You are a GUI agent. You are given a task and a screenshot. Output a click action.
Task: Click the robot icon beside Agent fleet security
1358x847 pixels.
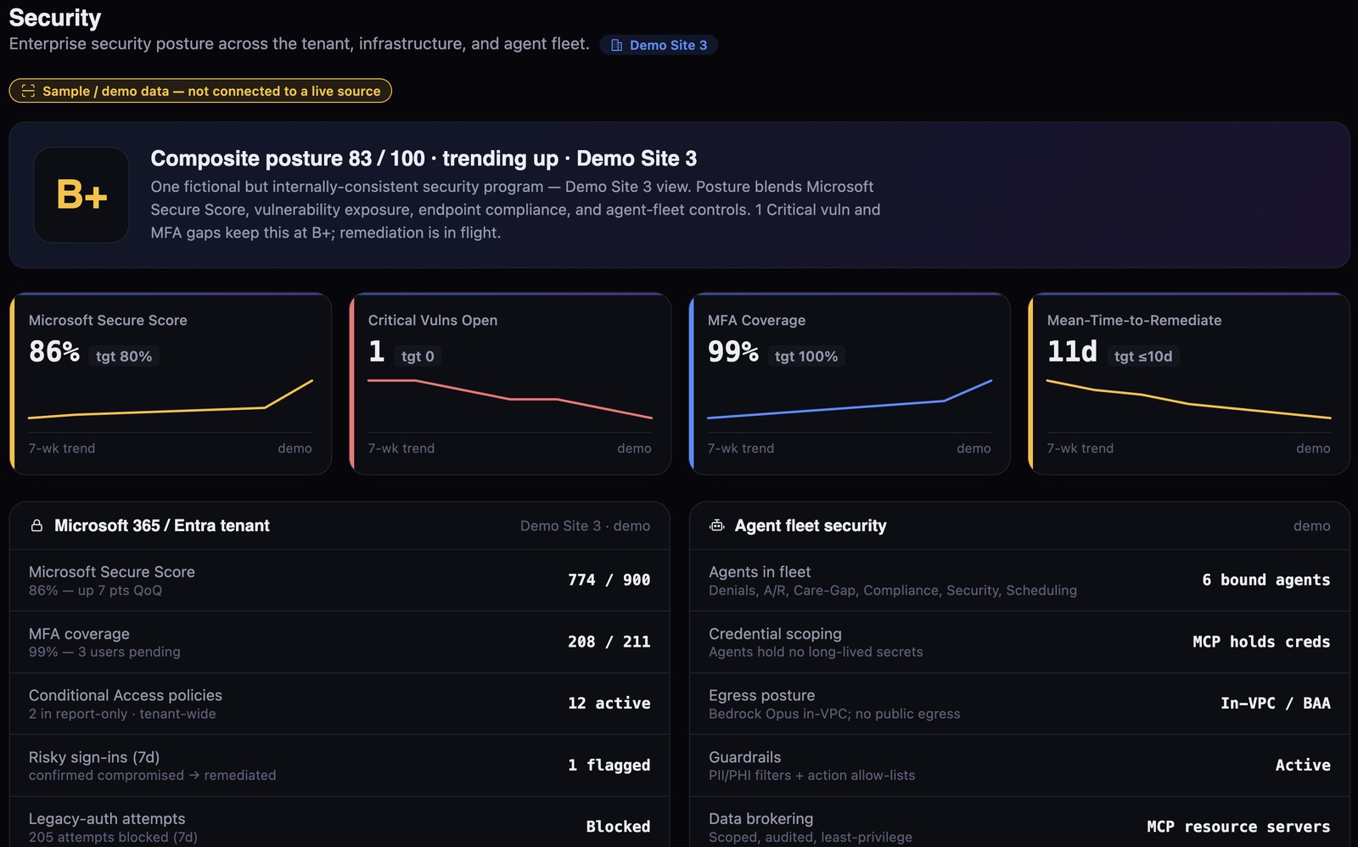[717, 525]
